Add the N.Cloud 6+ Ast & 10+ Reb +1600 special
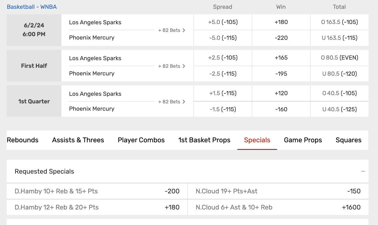 (278, 207)
